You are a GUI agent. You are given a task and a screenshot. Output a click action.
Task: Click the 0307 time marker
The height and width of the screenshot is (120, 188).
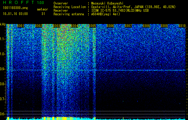[x=128, y=26]
